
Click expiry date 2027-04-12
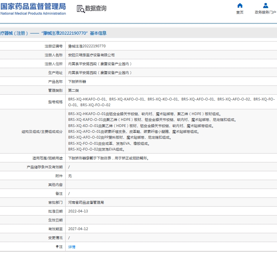tap(78, 229)
